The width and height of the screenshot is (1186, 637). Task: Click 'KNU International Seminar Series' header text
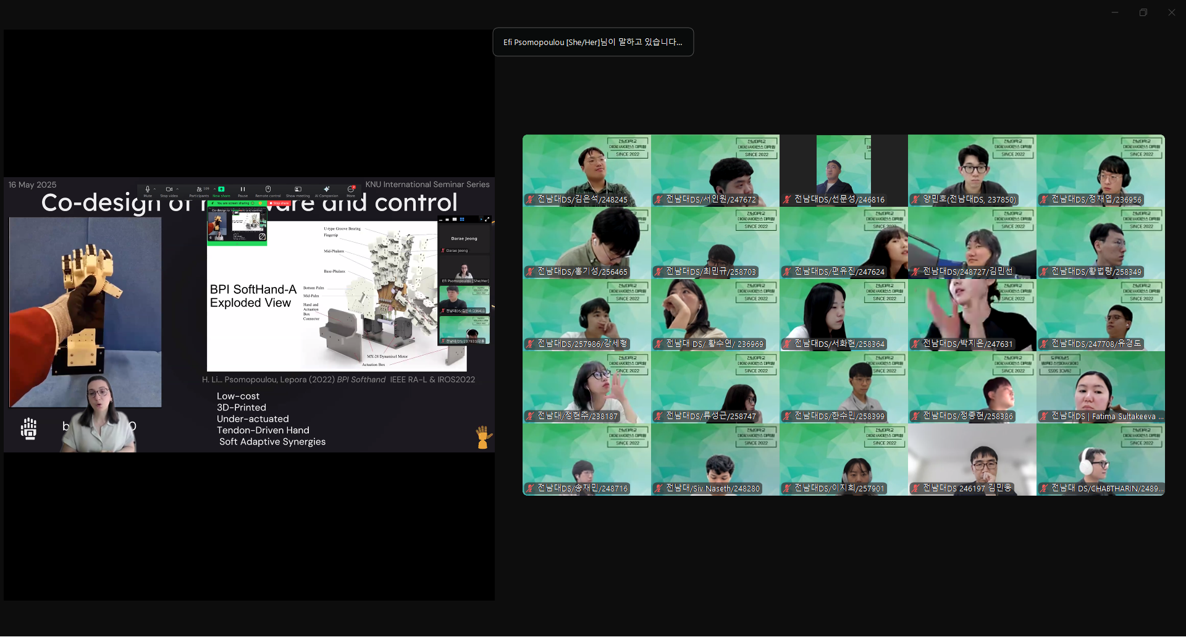point(427,185)
